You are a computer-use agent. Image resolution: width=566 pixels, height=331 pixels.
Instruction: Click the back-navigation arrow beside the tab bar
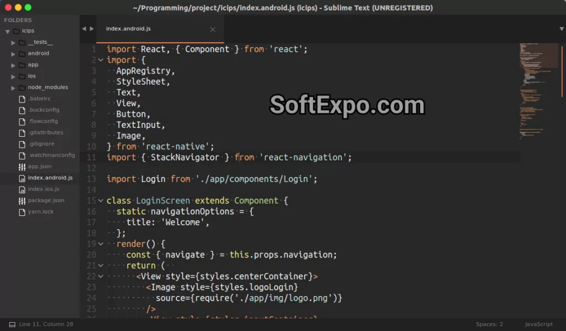[x=83, y=29]
